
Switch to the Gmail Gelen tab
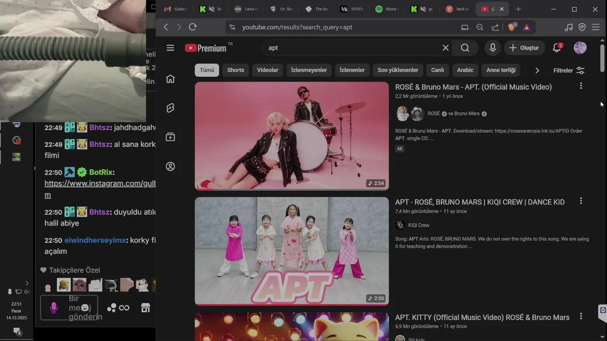click(x=175, y=9)
